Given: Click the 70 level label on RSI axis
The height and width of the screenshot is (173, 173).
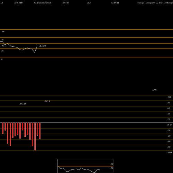Looking at the screenshot, I should pos(2,40).
